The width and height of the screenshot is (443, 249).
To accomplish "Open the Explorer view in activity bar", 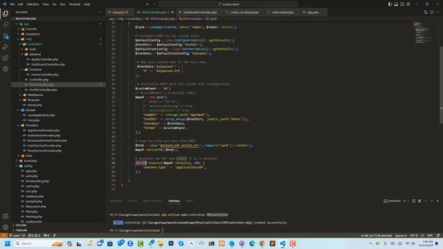I will (6, 14).
